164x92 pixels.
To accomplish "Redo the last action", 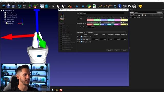I will click(24, 6).
